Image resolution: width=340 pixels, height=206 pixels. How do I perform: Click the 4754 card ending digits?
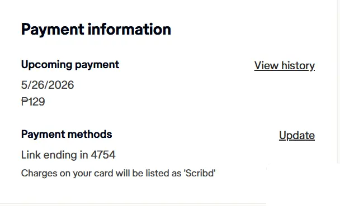pos(103,155)
